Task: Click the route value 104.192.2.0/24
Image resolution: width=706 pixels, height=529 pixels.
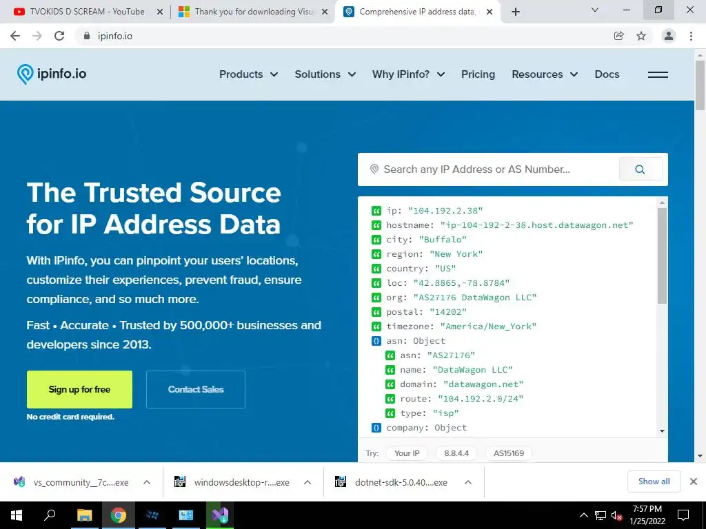Action: pos(481,399)
